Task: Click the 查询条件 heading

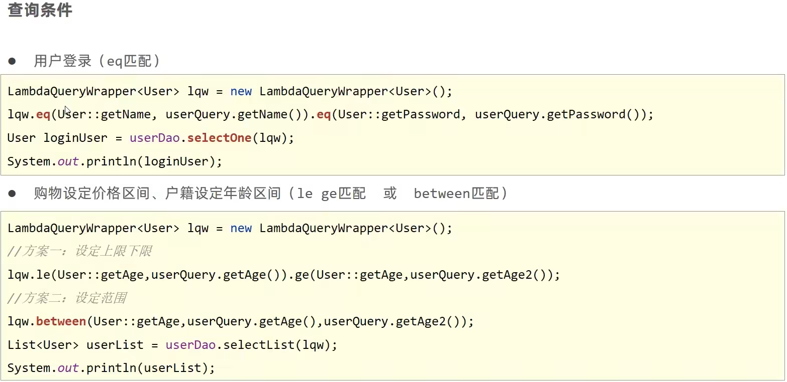Action: tap(39, 11)
